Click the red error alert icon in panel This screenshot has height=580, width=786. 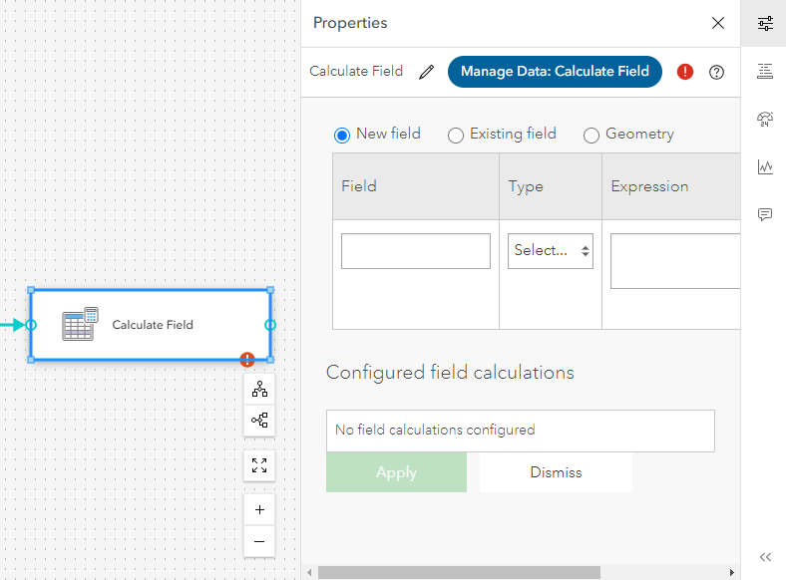pos(684,72)
